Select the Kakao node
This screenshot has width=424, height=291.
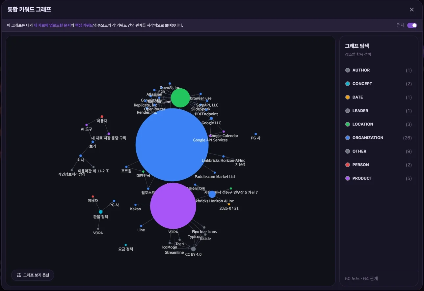(135, 205)
